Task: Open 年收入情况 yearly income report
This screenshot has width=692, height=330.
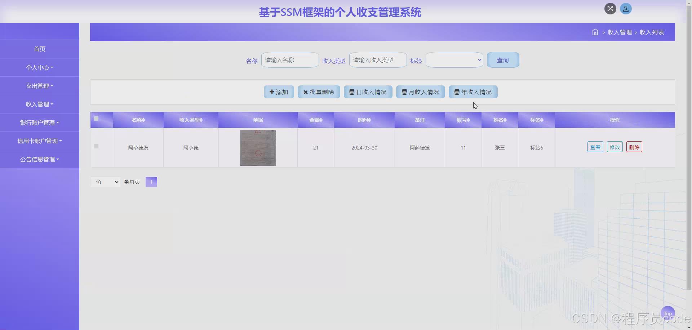Action: [473, 92]
